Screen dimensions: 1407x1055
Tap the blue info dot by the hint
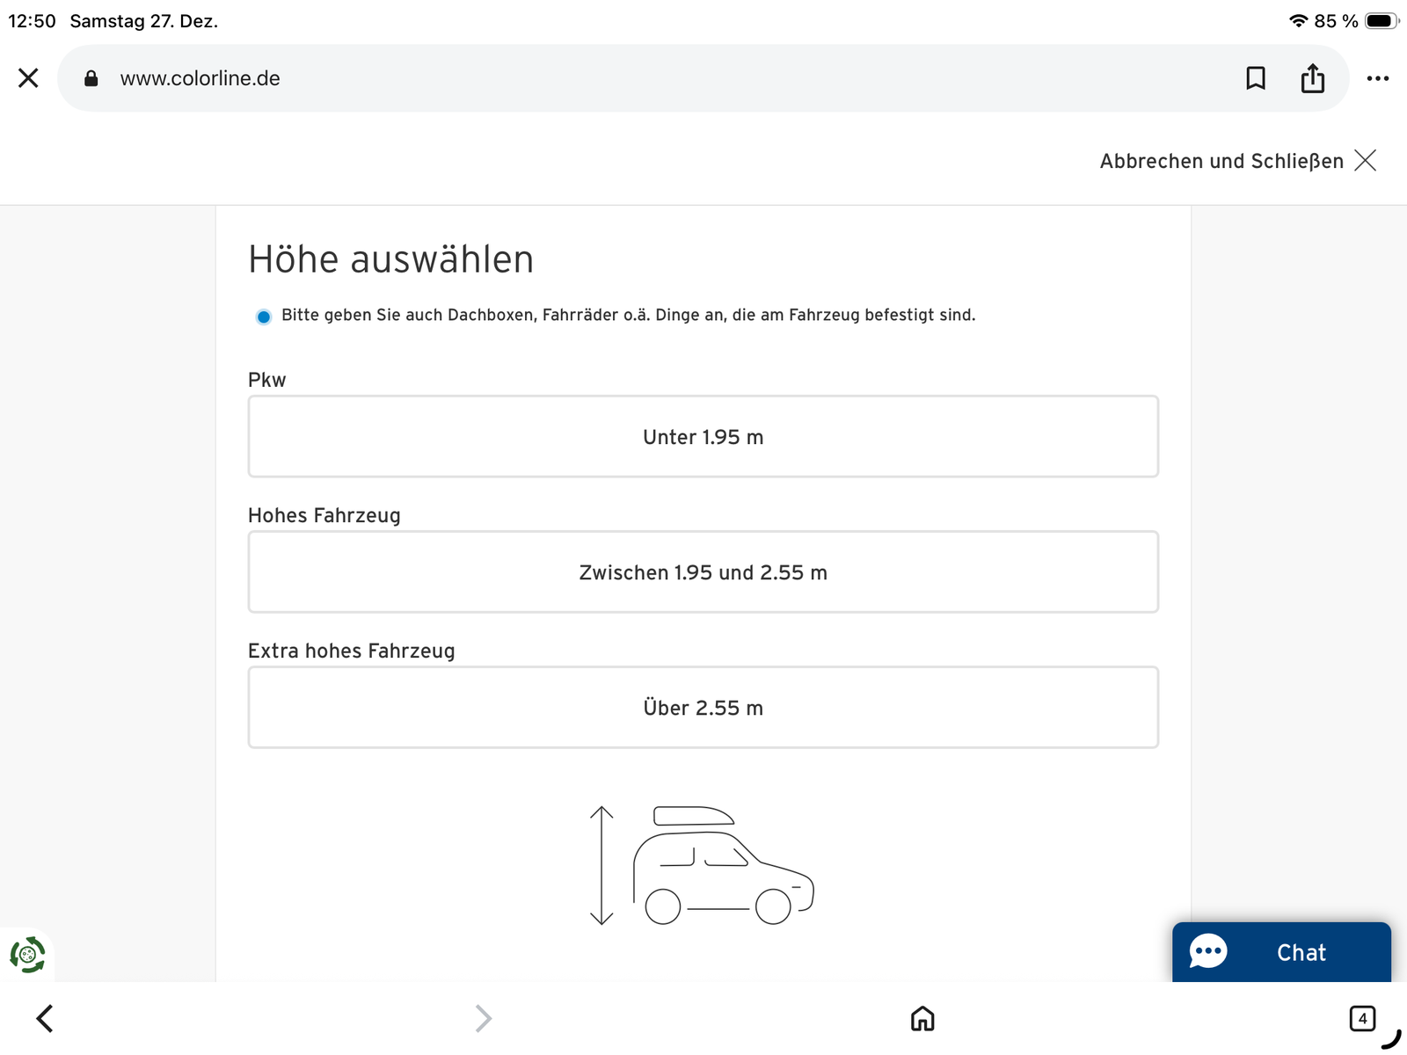264,316
